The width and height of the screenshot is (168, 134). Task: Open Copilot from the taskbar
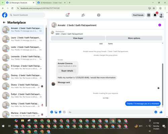[16, 121]
